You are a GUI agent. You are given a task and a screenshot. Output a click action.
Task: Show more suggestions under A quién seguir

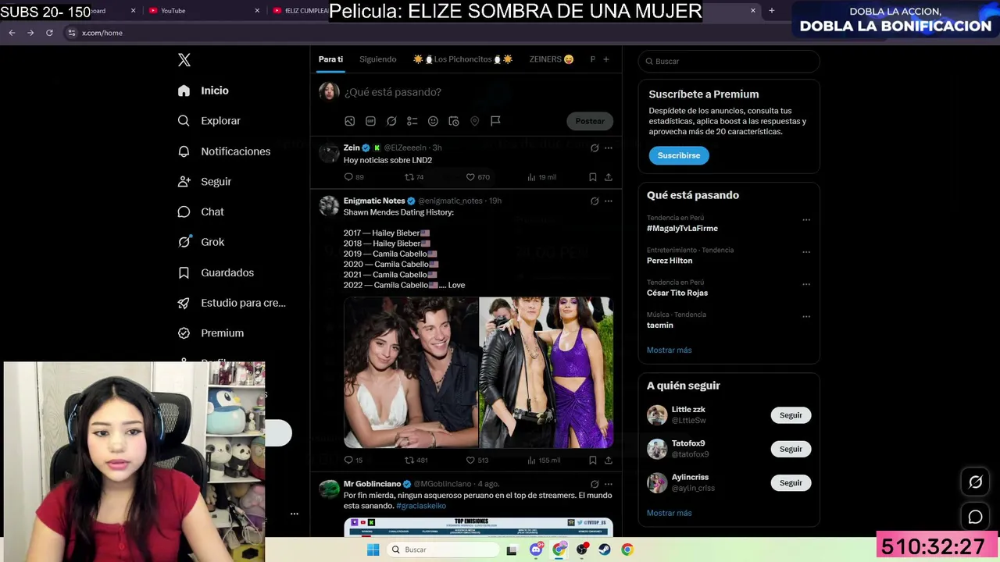point(670,513)
